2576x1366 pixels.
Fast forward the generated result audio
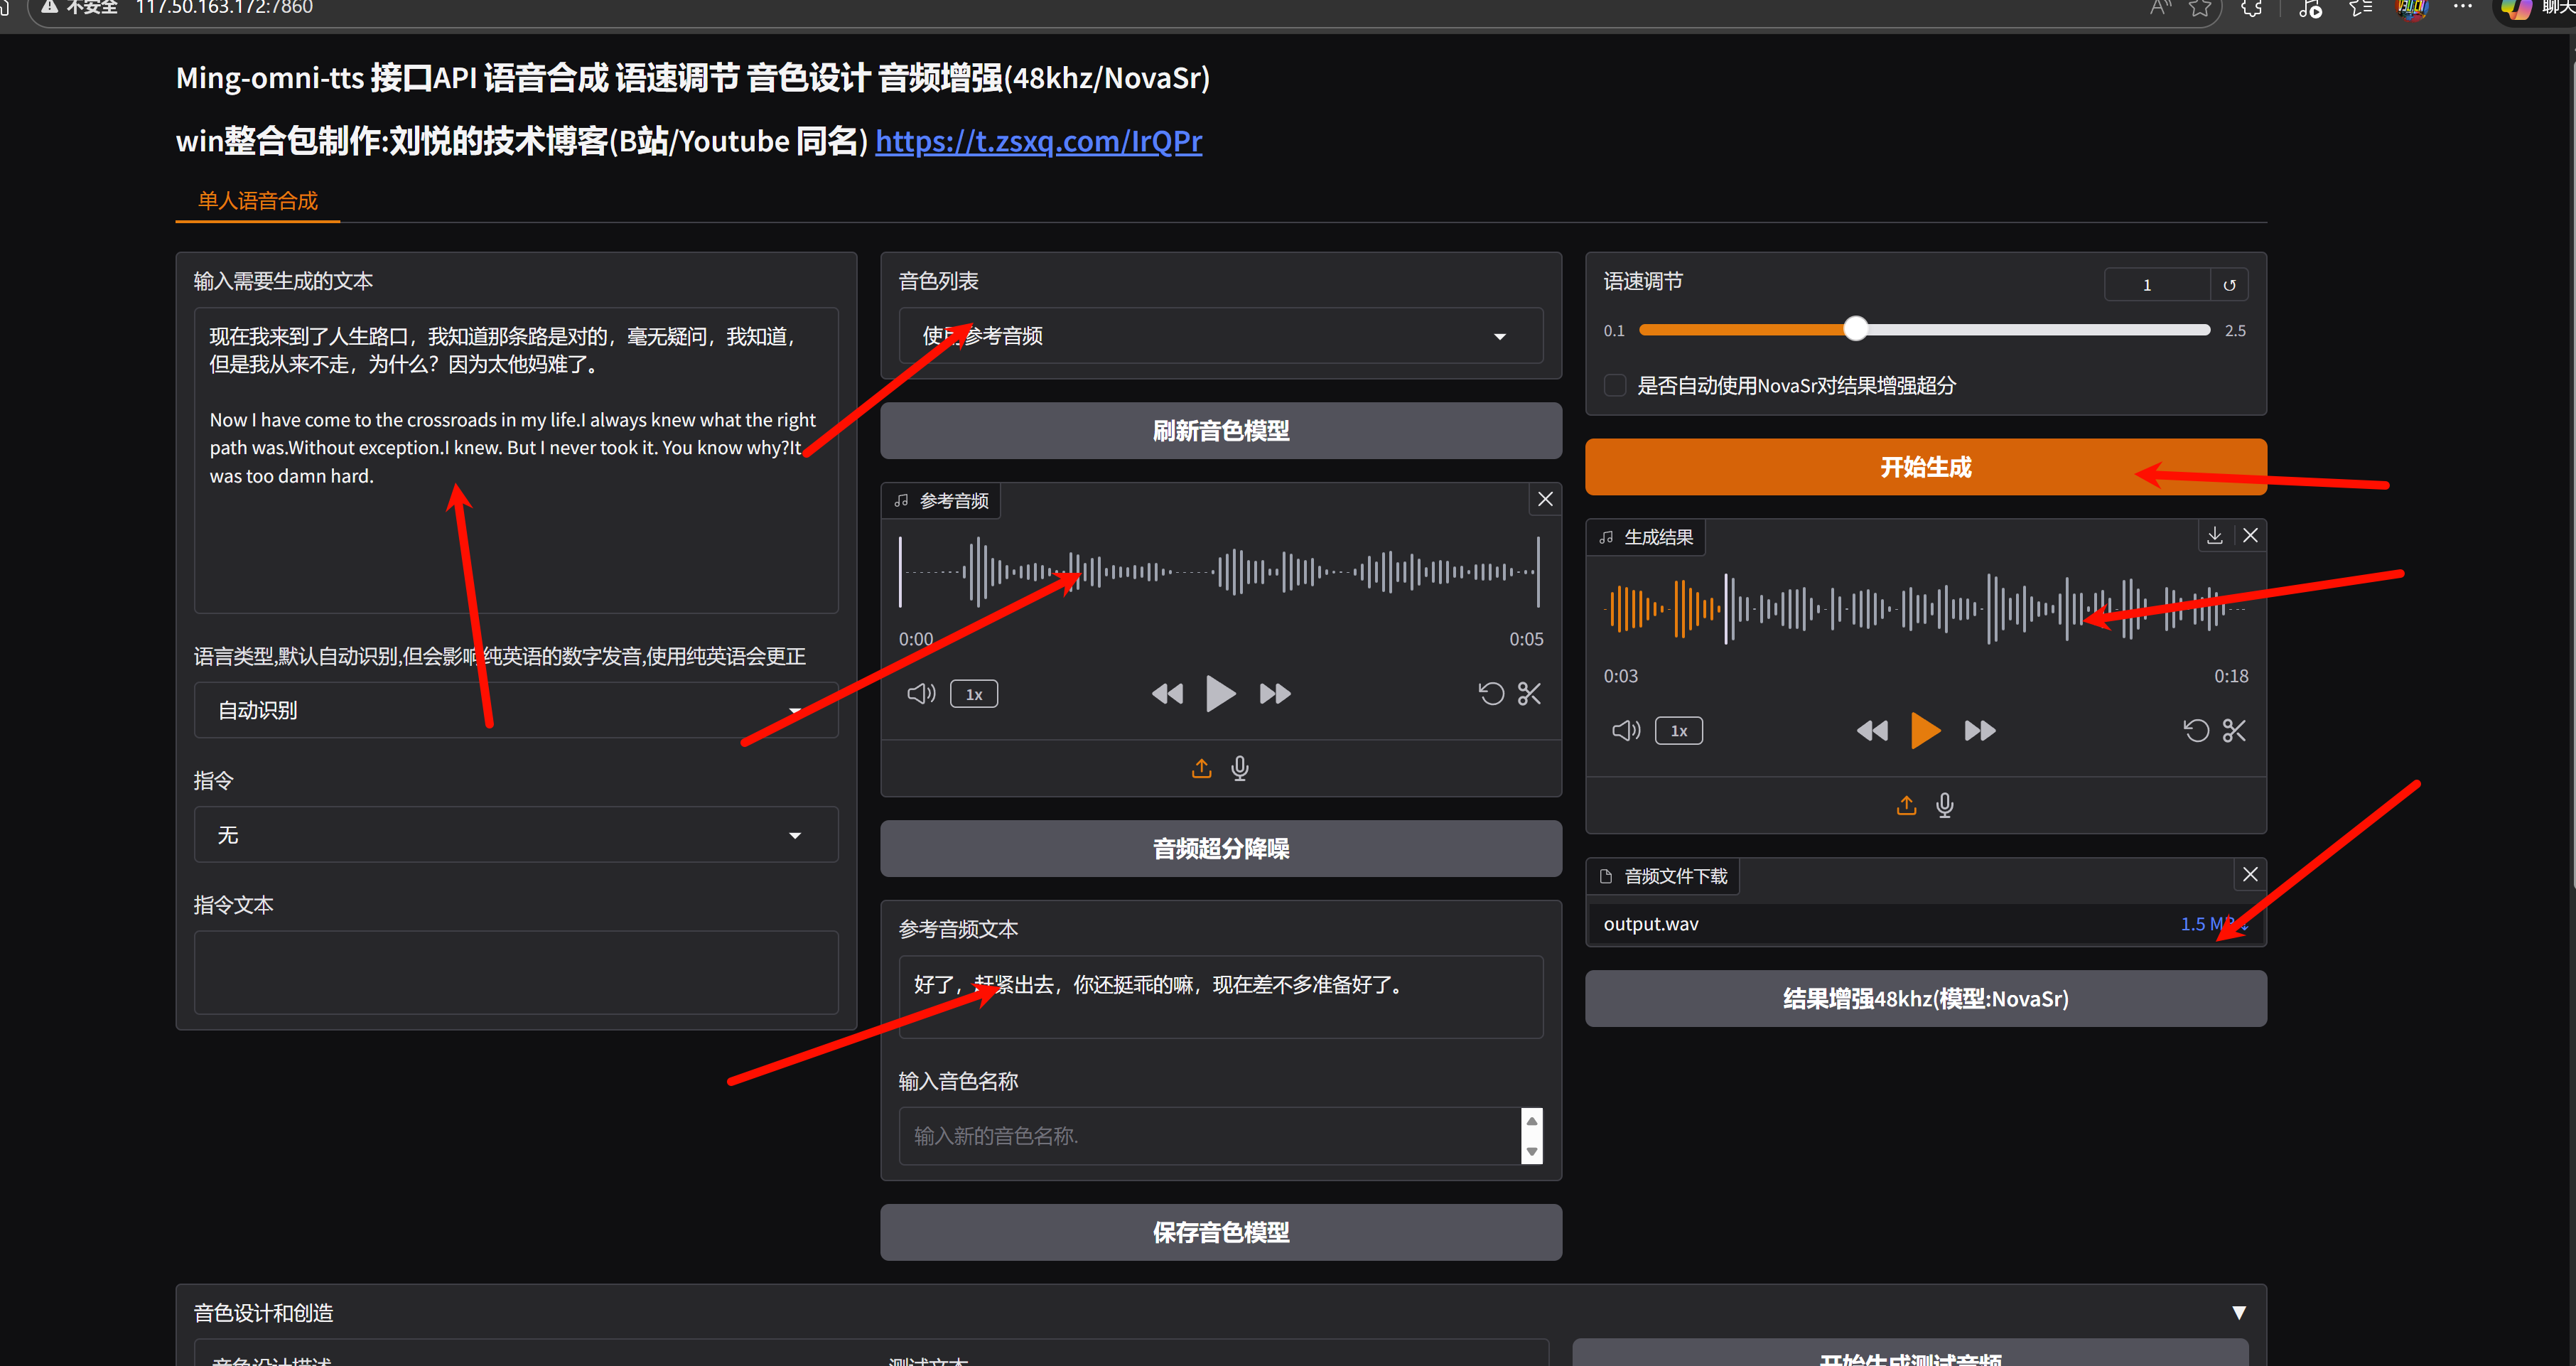click(1979, 731)
